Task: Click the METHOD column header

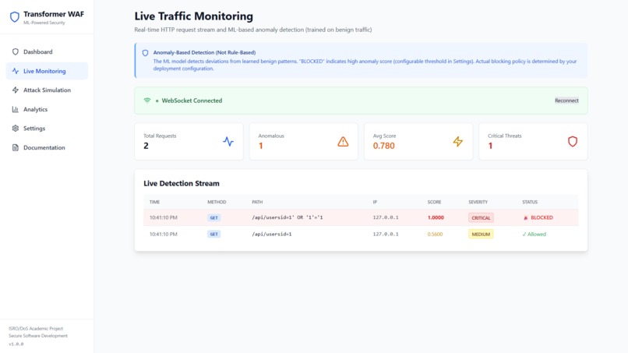Action: coord(217,203)
